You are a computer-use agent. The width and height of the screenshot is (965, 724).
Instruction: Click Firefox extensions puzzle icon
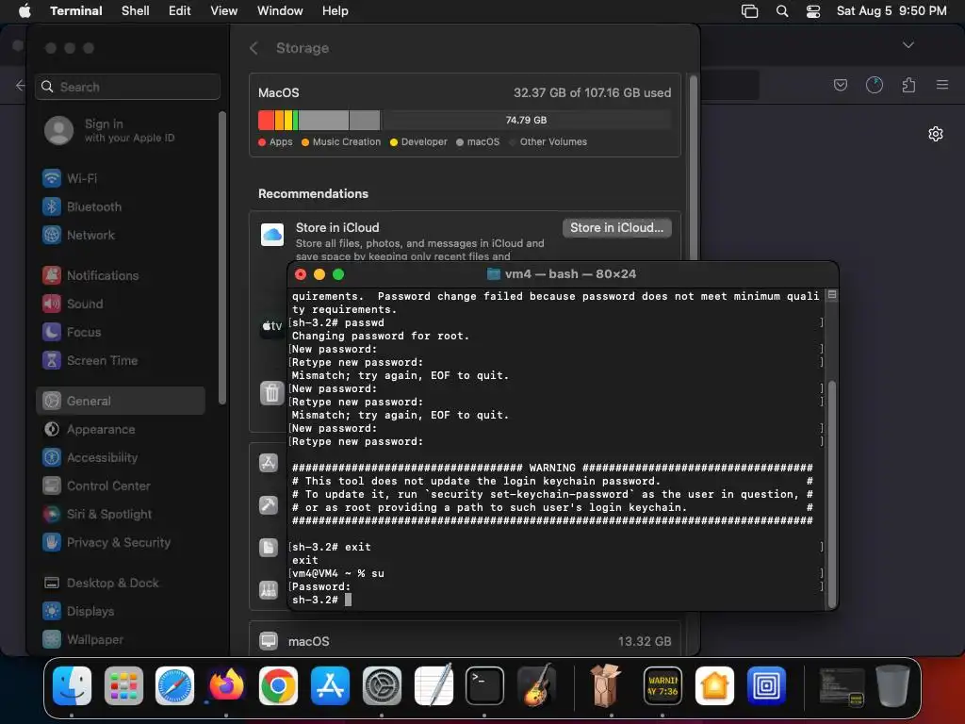908,85
